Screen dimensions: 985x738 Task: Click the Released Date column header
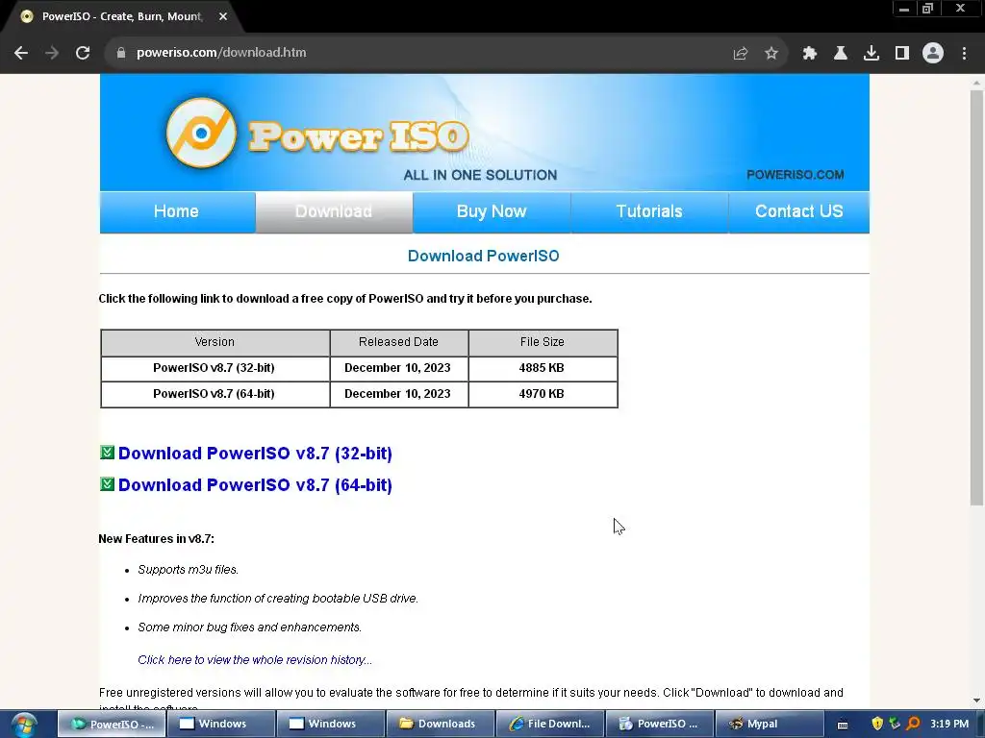click(399, 343)
